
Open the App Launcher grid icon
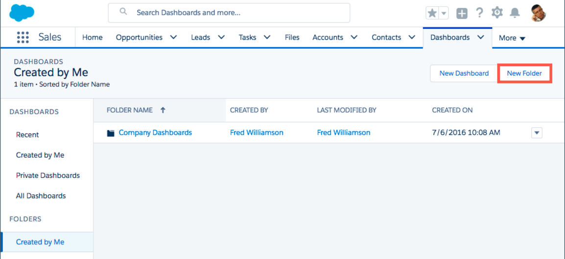[x=23, y=38]
